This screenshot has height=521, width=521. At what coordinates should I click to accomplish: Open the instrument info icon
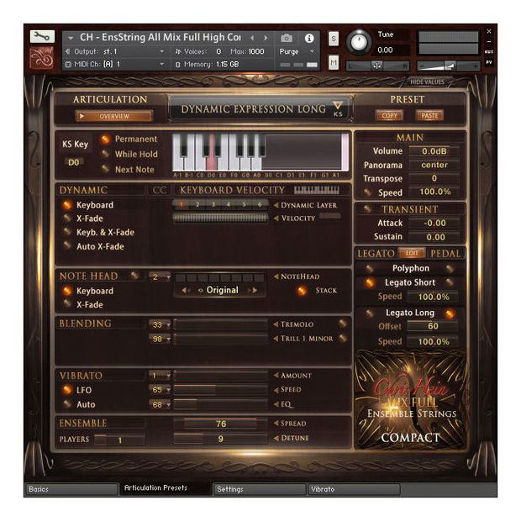click(x=309, y=38)
